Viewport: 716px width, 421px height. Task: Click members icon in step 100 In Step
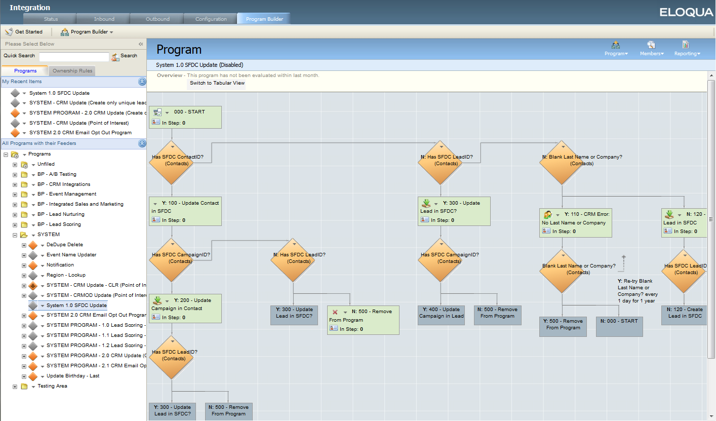pyautogui.click(x=156, y=220)
